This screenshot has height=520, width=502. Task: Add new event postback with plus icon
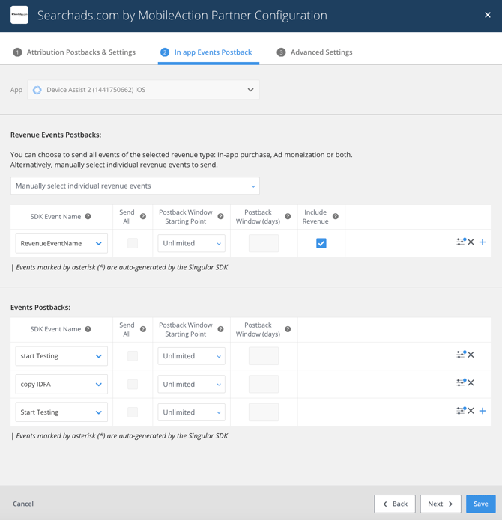coord(483,411)
